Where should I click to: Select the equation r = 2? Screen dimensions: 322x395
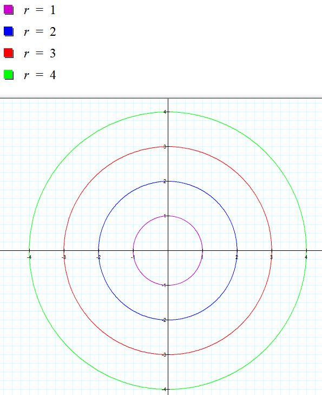[x=40, y=32]
